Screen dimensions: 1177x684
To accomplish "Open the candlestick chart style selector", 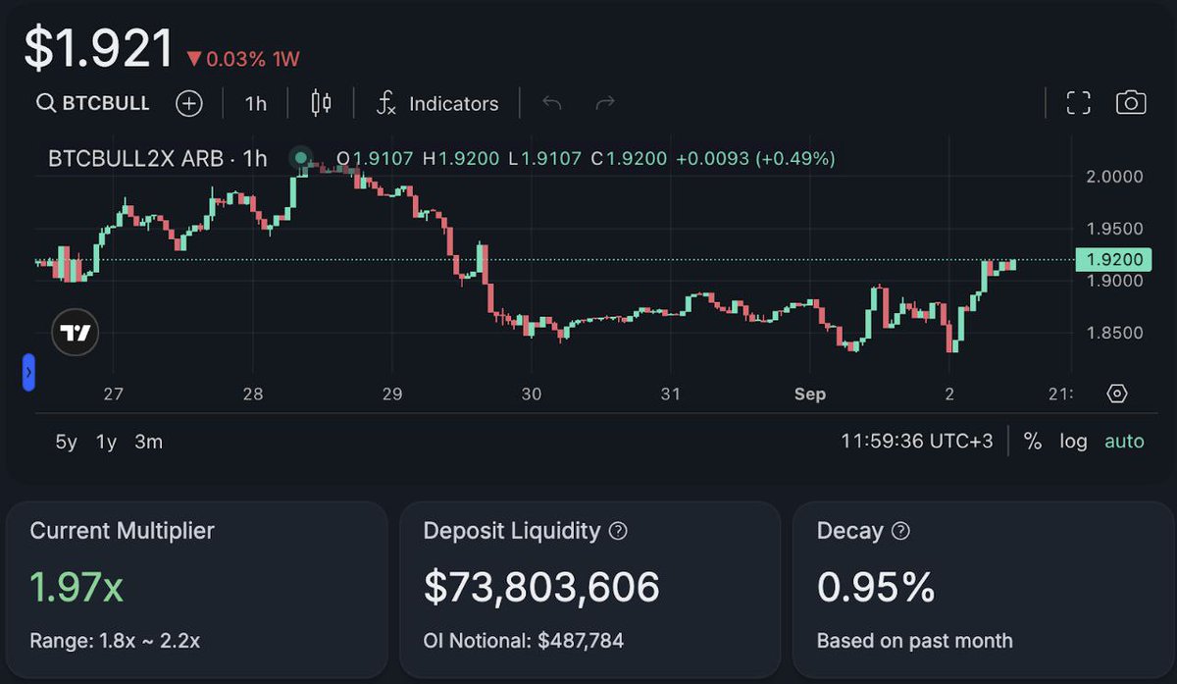I will 321,103.
